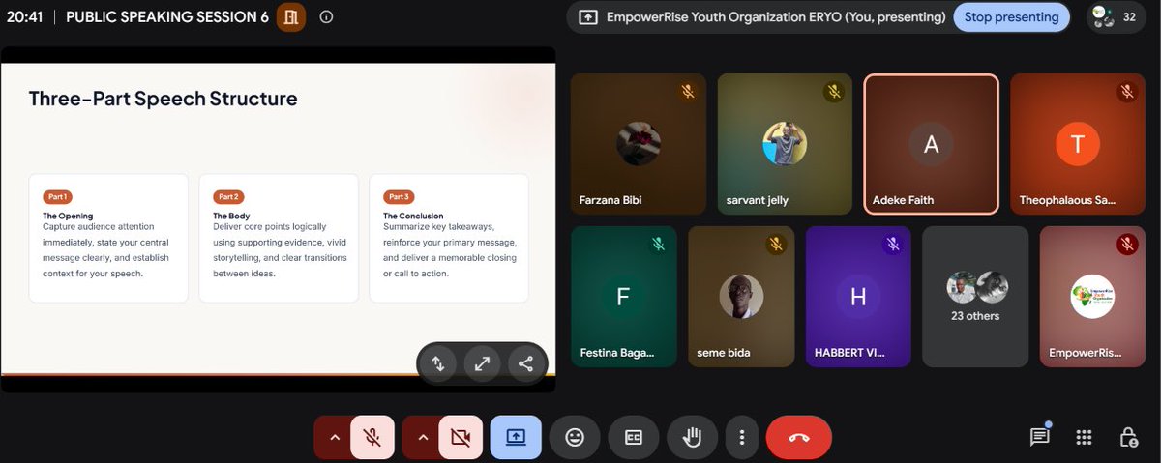Open the activities grid icon

point(1084,437)
